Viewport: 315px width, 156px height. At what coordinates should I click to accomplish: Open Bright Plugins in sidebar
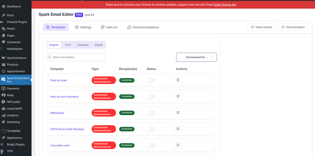16,145
